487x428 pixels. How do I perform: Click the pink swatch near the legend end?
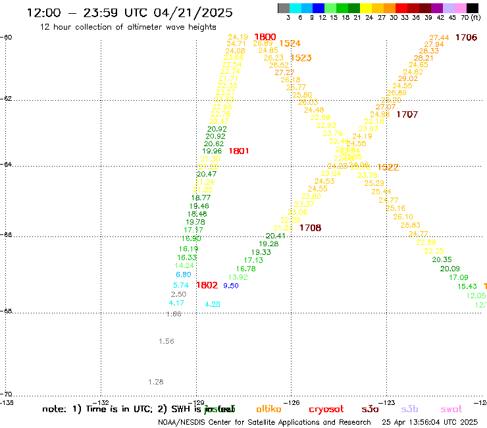click(460, 8)
